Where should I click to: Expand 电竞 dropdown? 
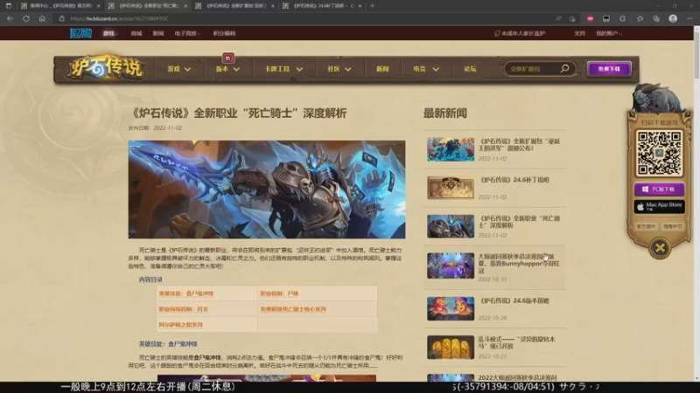point(425,69)
